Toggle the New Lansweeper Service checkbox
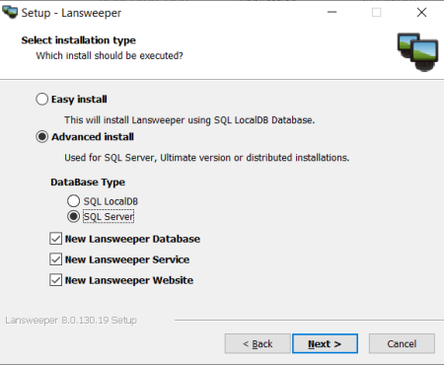The width and height of the screenshot is (444, 365). point(55,259)
